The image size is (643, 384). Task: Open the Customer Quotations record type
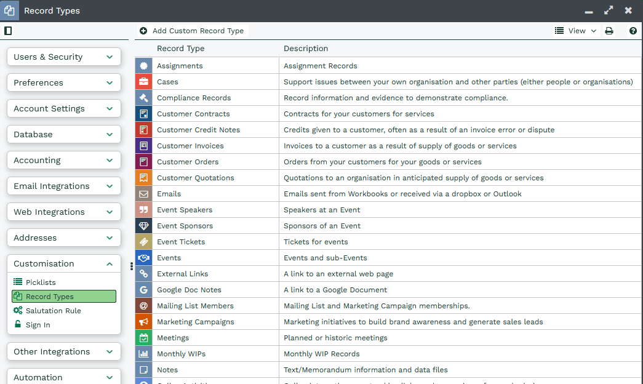[195, 178]
